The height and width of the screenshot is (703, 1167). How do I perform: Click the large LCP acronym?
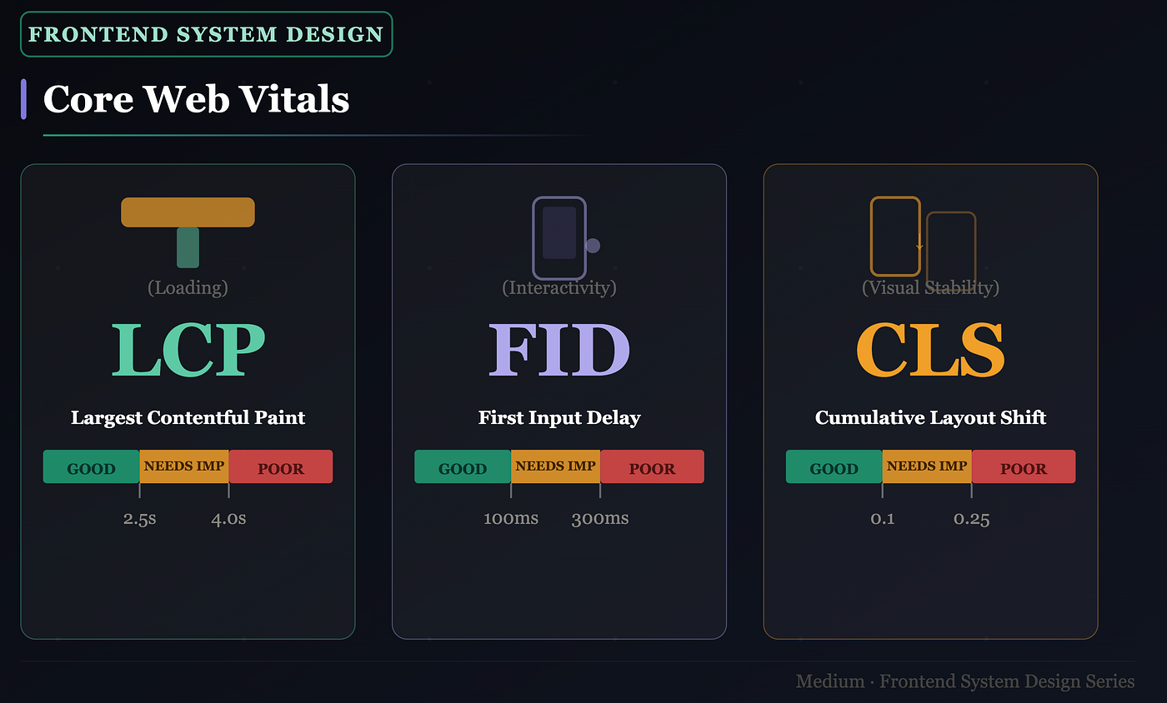tap(188, 351)
